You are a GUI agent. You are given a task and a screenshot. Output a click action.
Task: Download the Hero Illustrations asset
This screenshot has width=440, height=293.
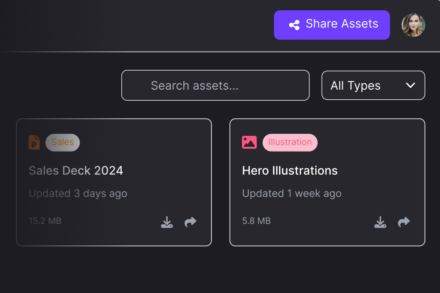coord(380,222)
